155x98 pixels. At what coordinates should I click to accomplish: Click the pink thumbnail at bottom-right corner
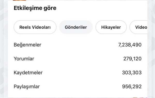[x=140, y=97]
